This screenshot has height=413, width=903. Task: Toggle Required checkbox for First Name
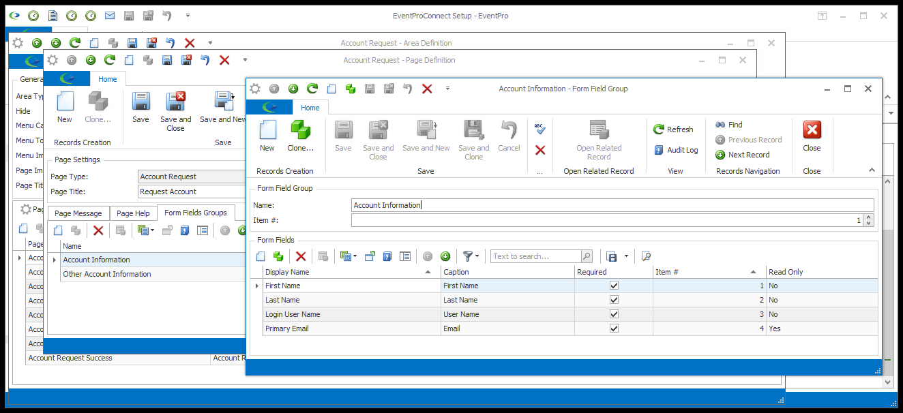click(614, 286)
